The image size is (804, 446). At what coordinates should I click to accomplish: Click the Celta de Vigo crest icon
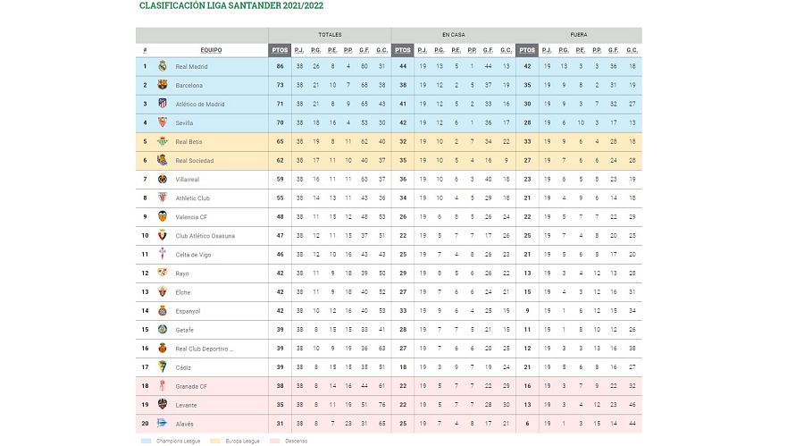(163, 254)
